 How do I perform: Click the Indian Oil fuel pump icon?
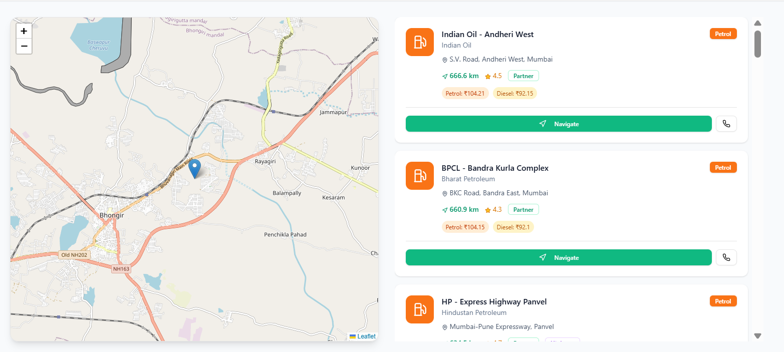coord(420,42)
